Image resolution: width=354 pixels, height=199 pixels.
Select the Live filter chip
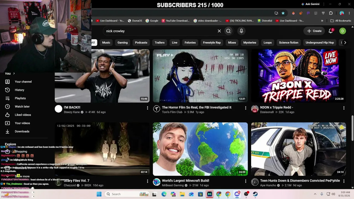coord(175,43)
